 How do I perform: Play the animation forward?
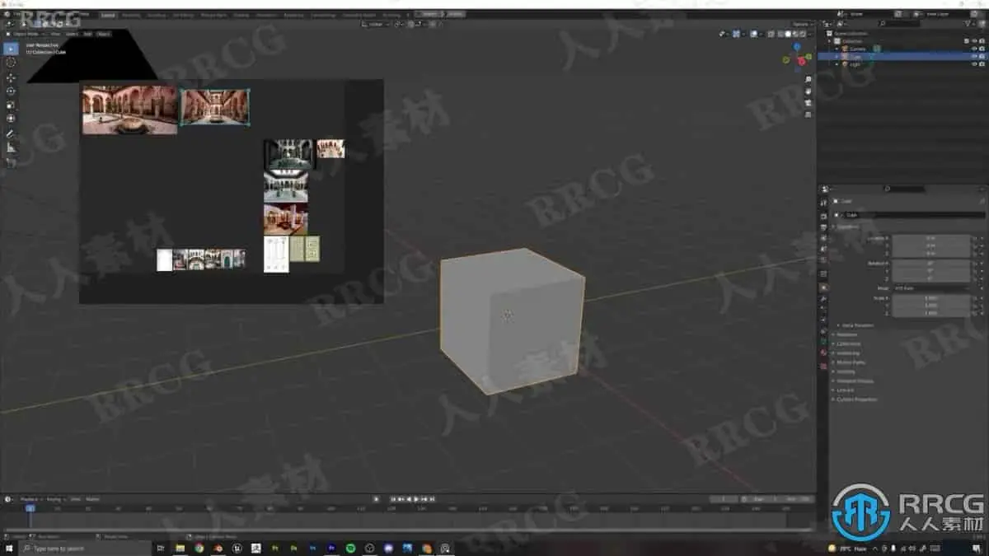coord(415,498)
